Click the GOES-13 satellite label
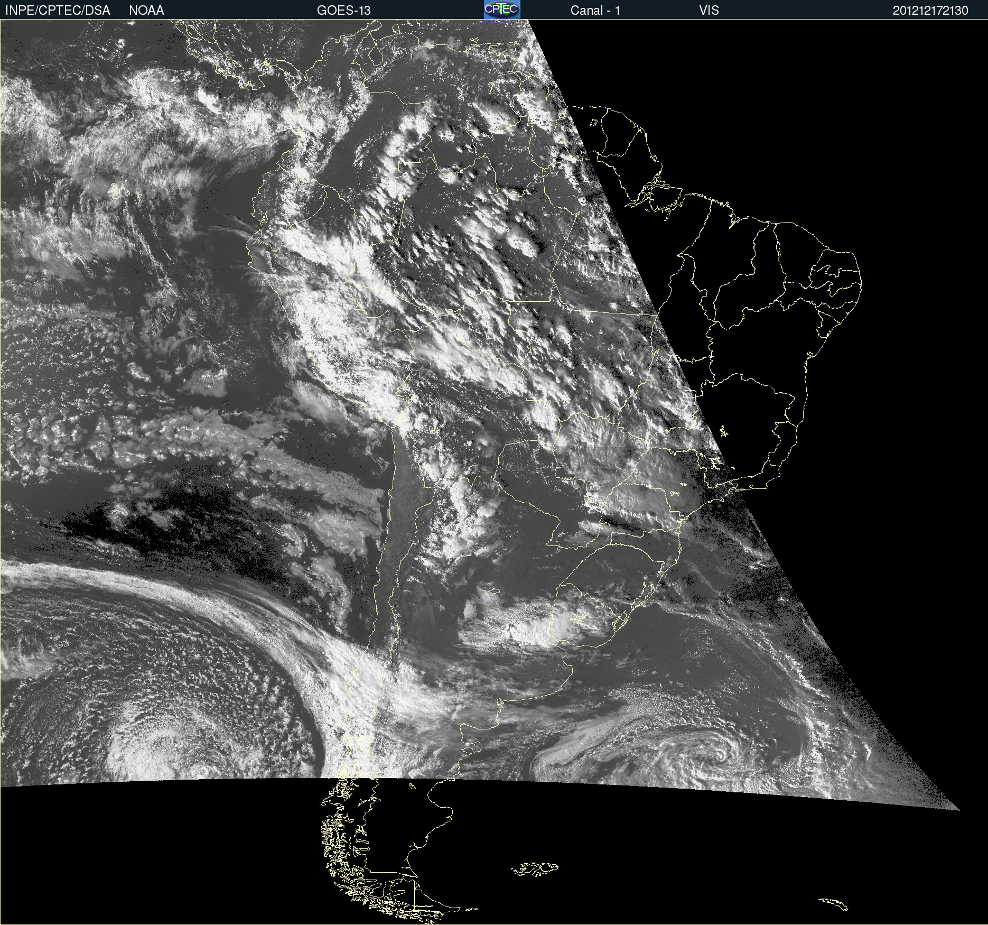 point(344,11)
